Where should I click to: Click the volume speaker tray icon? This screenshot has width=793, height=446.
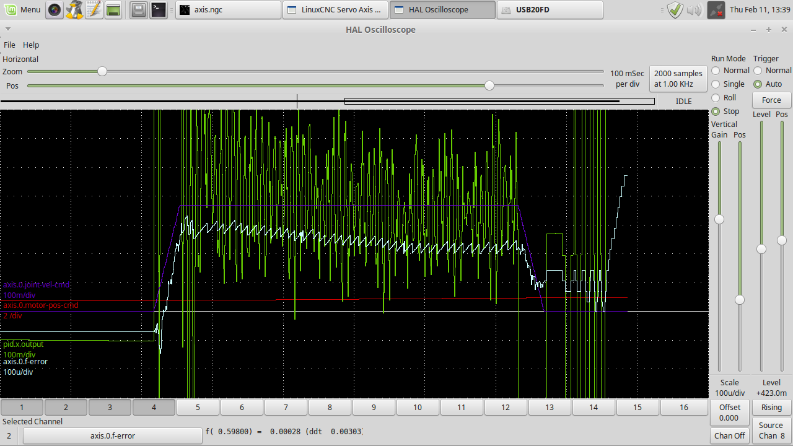click(694, 10)
